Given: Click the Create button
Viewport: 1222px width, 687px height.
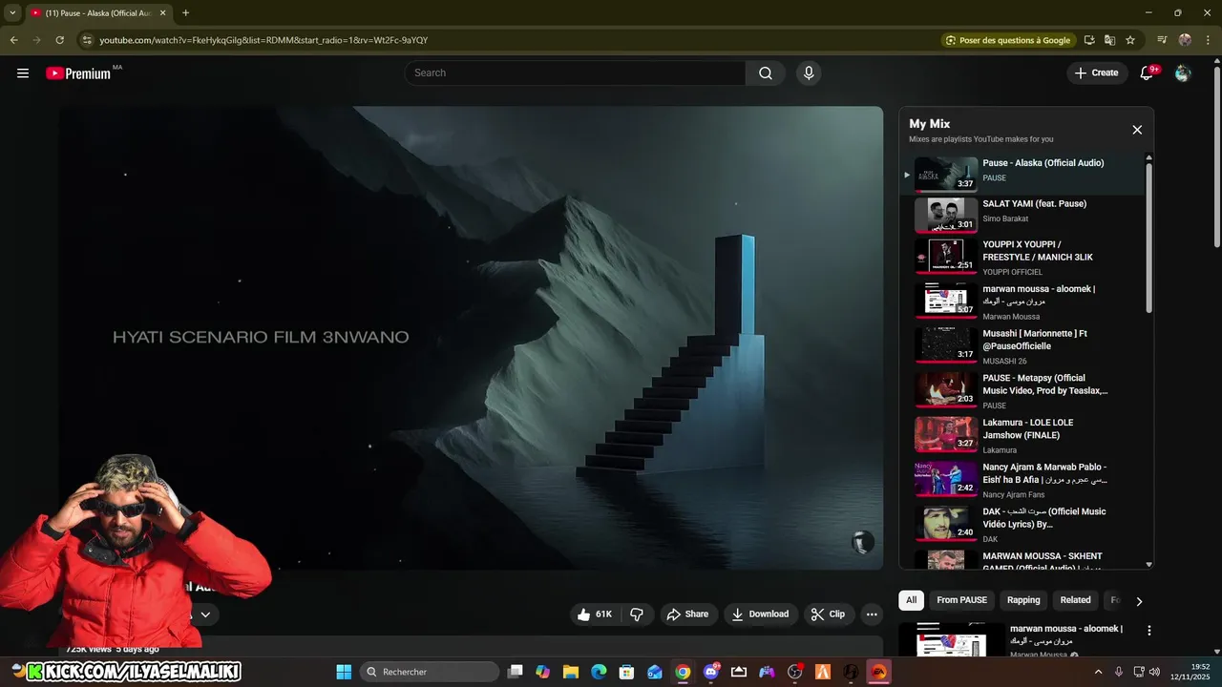Looking at the screenshot, I should [1097, 73].
